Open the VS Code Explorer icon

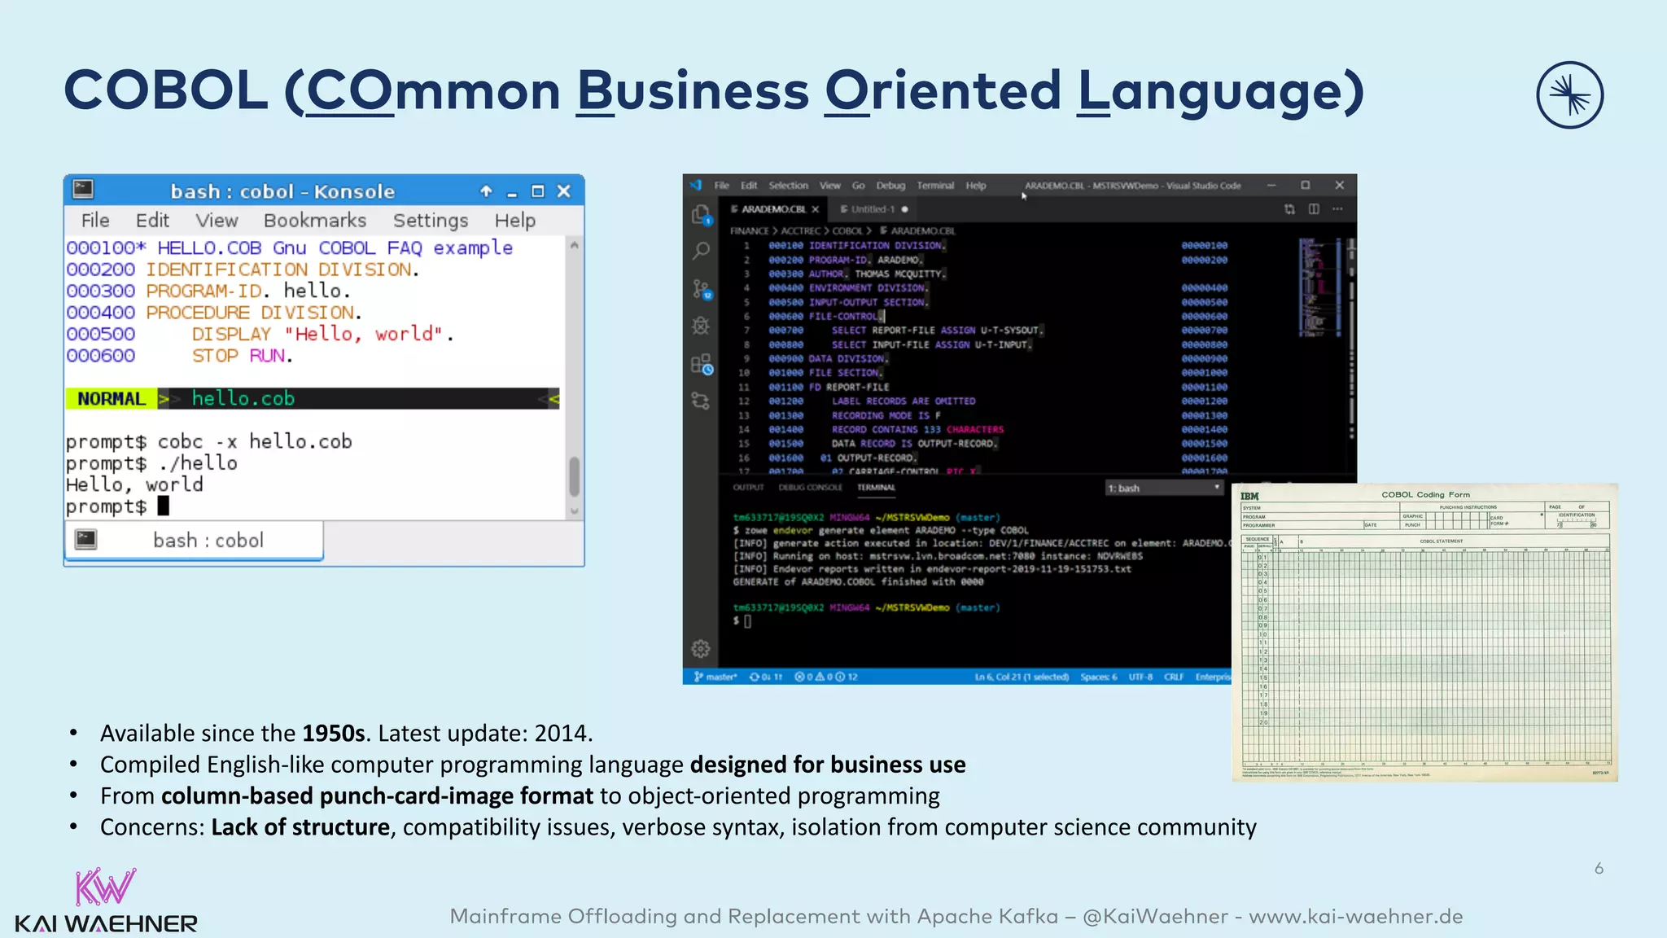pos(701,215)
